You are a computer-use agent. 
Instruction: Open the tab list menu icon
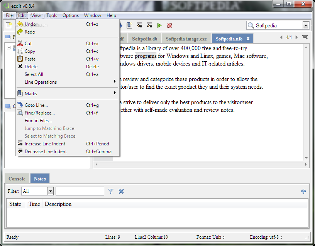click(x=305, y=37)
